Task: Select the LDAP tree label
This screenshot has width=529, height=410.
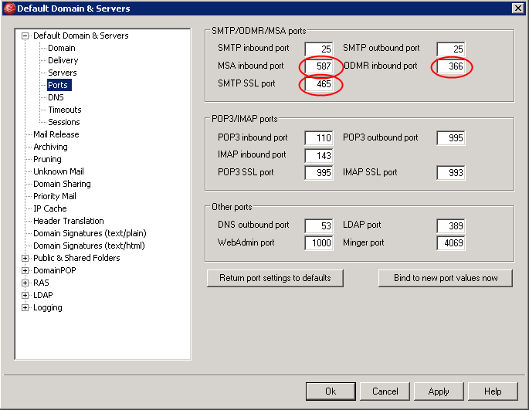Action: tap(43, 295)
